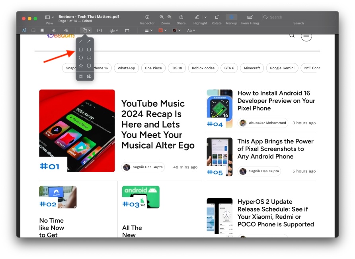Click the Beebom site search icon
Image resolution: width=355 pixels, height=259 pixels.
click(292, 35)
